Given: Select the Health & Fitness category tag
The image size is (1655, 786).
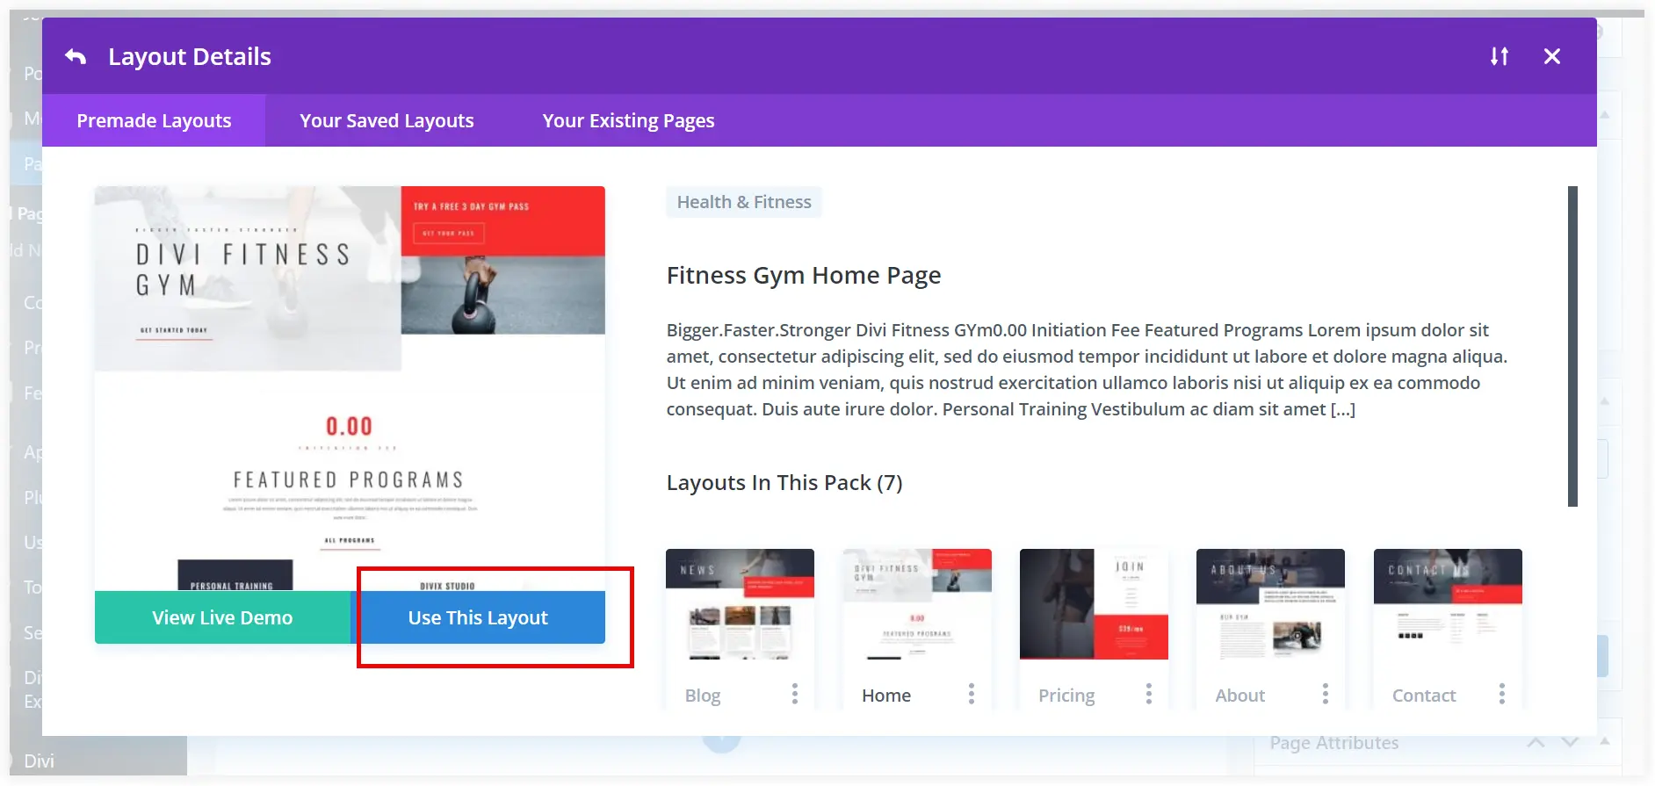Looking at the screenshot, I should tap(743, 202).
